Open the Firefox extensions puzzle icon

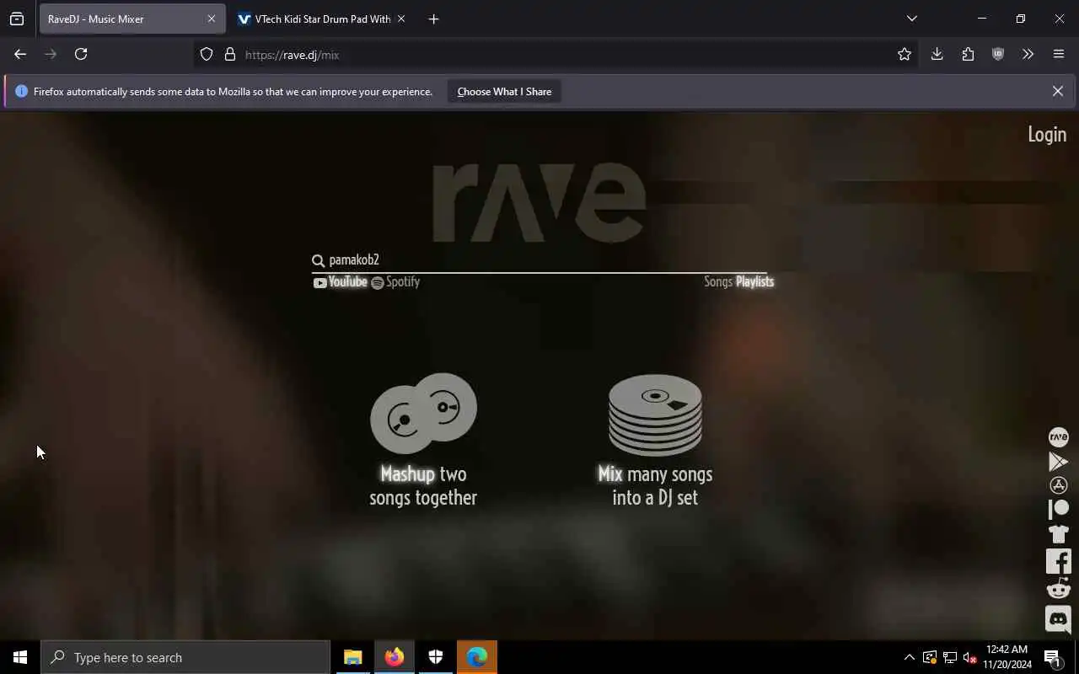tap(968, 54)
